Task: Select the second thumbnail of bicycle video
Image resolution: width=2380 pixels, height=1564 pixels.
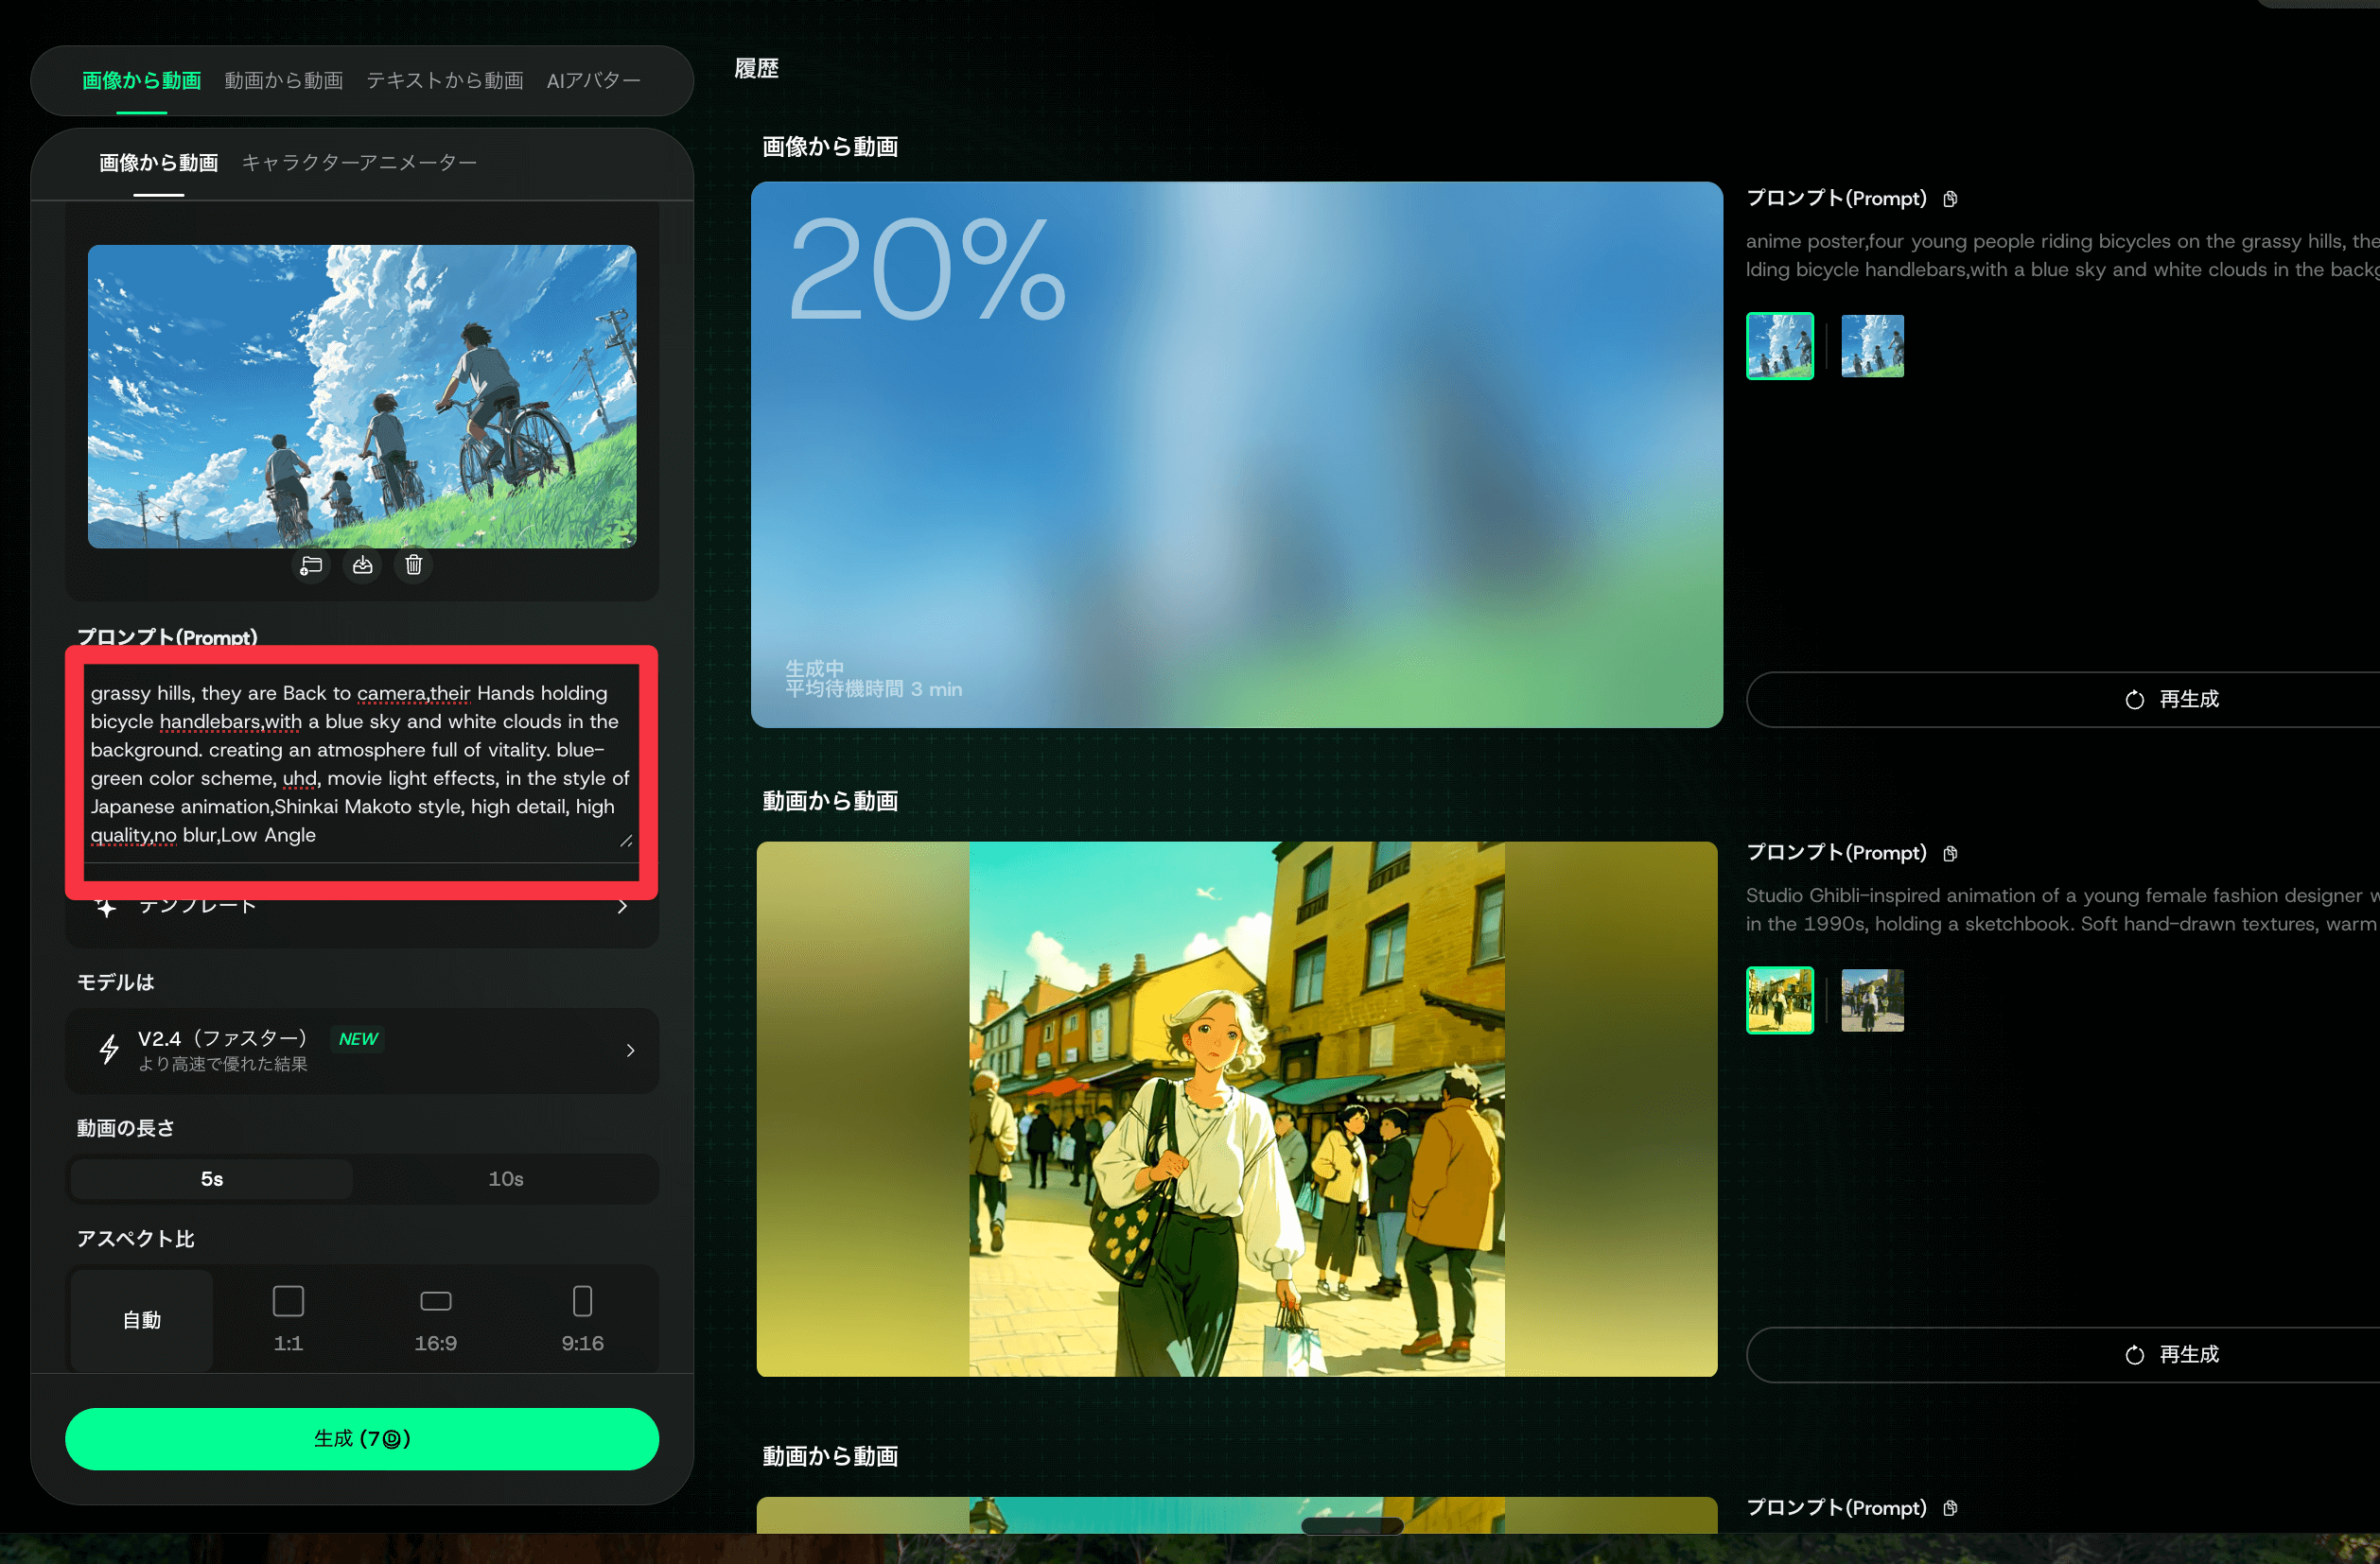Action: pyautogui.click(x=1871, y=346)
